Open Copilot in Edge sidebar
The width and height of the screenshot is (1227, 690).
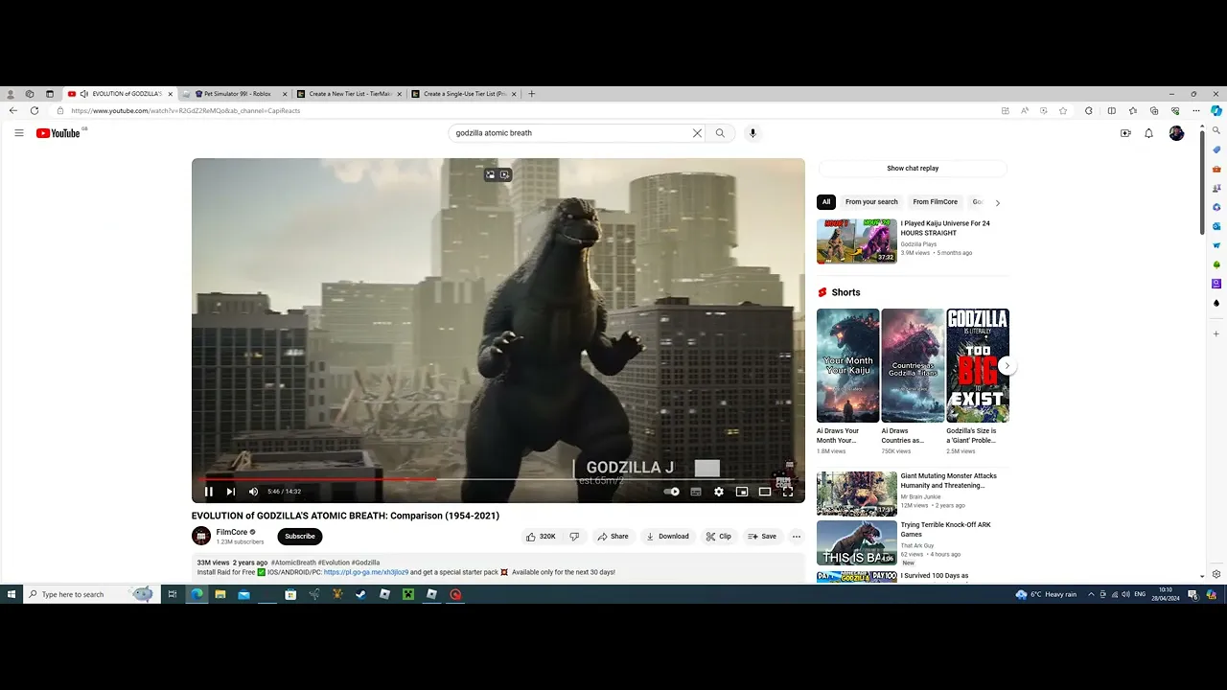coord(1216,111)
